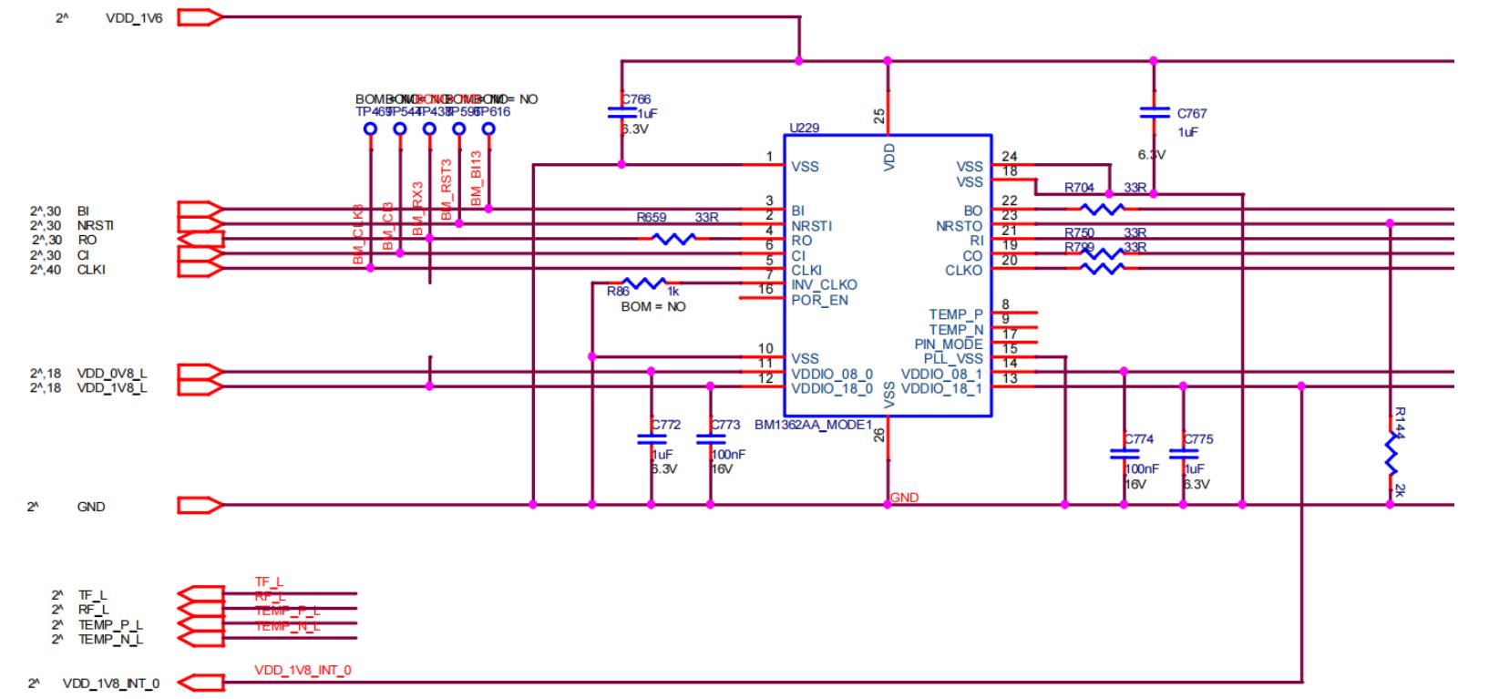Click the POR_EN pin label
Viewport: 1489px width, 699px height.
click(x=819, y=300)
